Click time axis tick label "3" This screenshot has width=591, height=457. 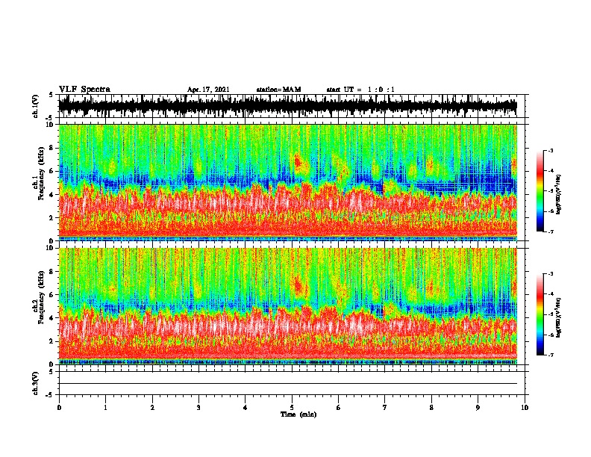tap(198, 408)
